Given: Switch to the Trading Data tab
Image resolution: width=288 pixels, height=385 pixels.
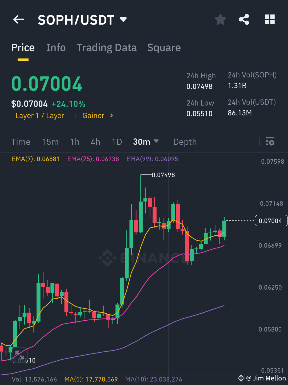Looking at the screenshot, I should 106,47.
